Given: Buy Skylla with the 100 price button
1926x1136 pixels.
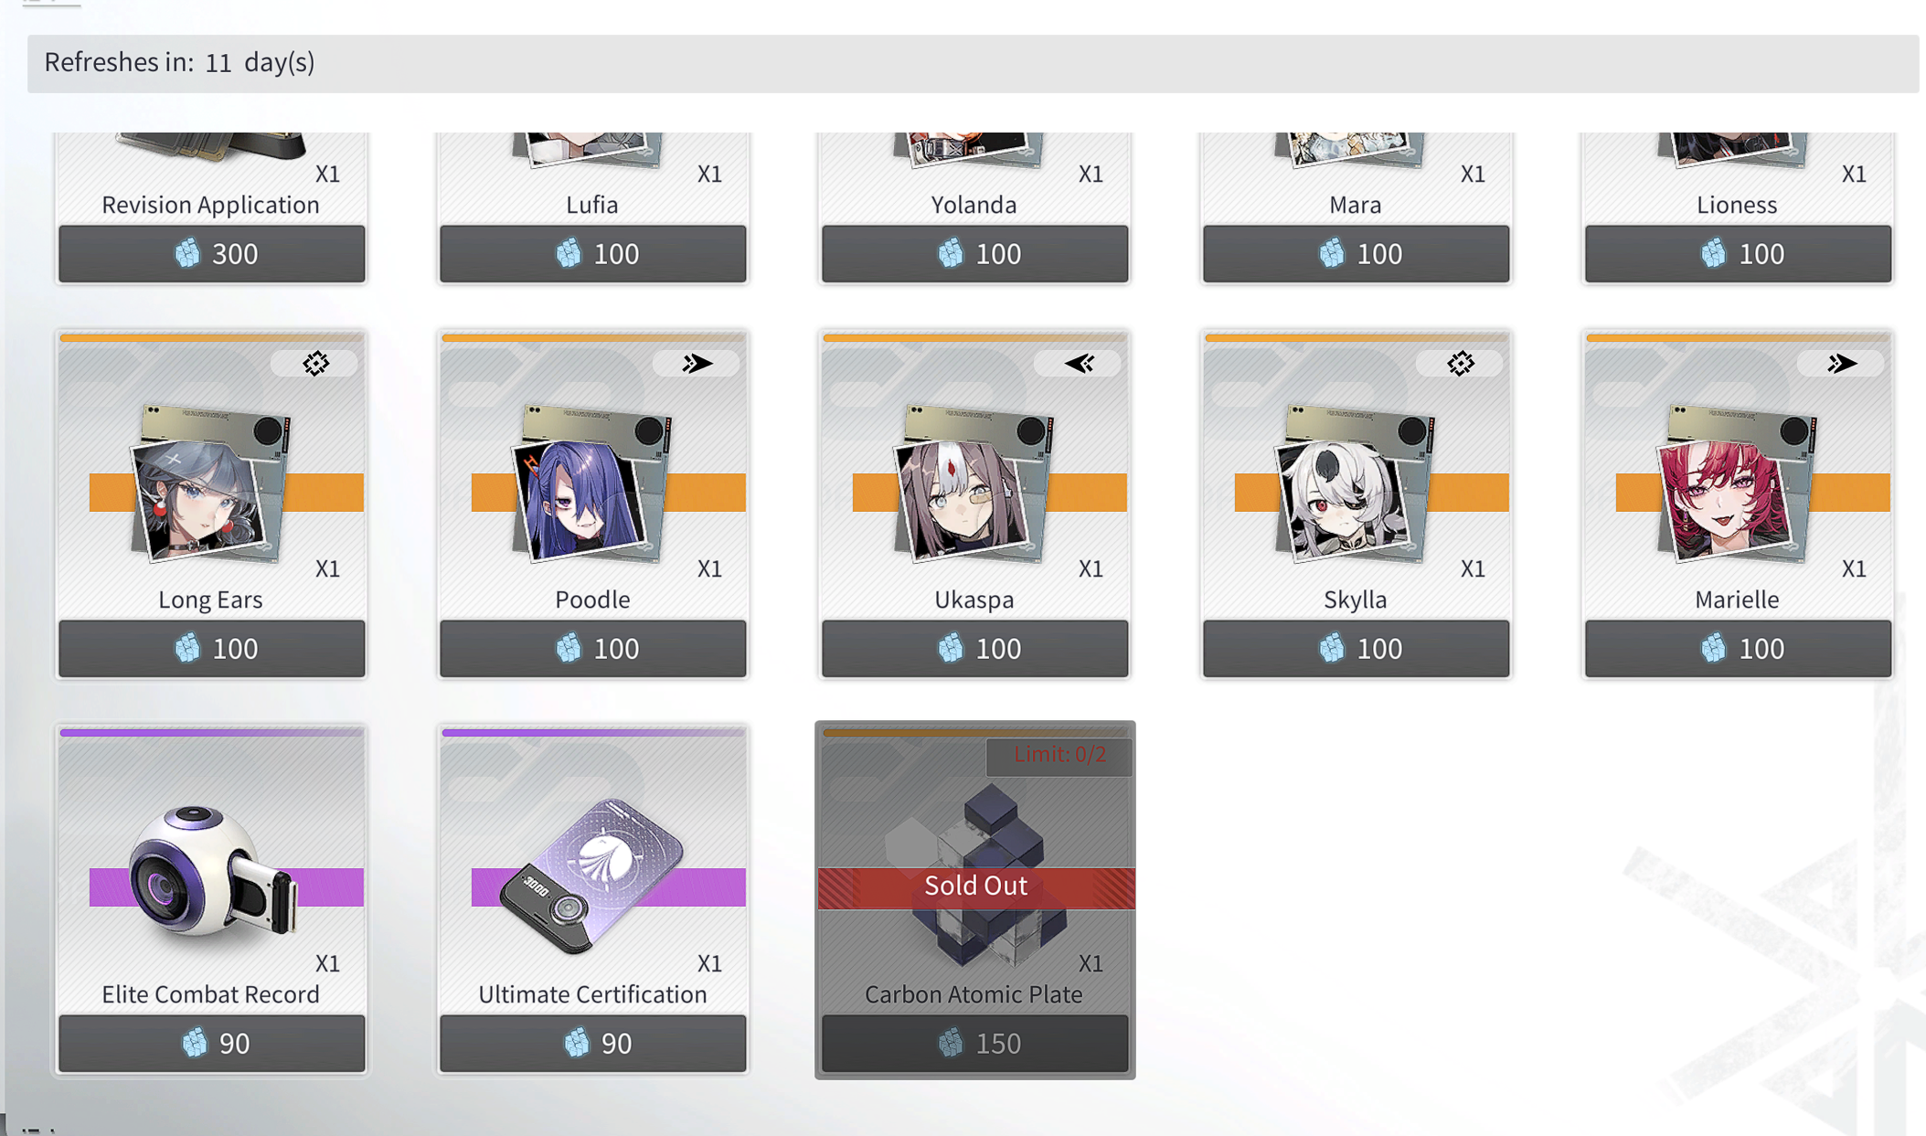Looking at the screenshot, I should point(1357,648).
